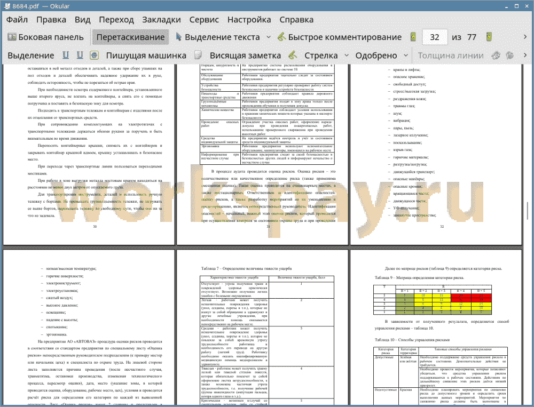Click the caption 'Таблица 9 – Матрица определения категории риска'

[419, 278]
